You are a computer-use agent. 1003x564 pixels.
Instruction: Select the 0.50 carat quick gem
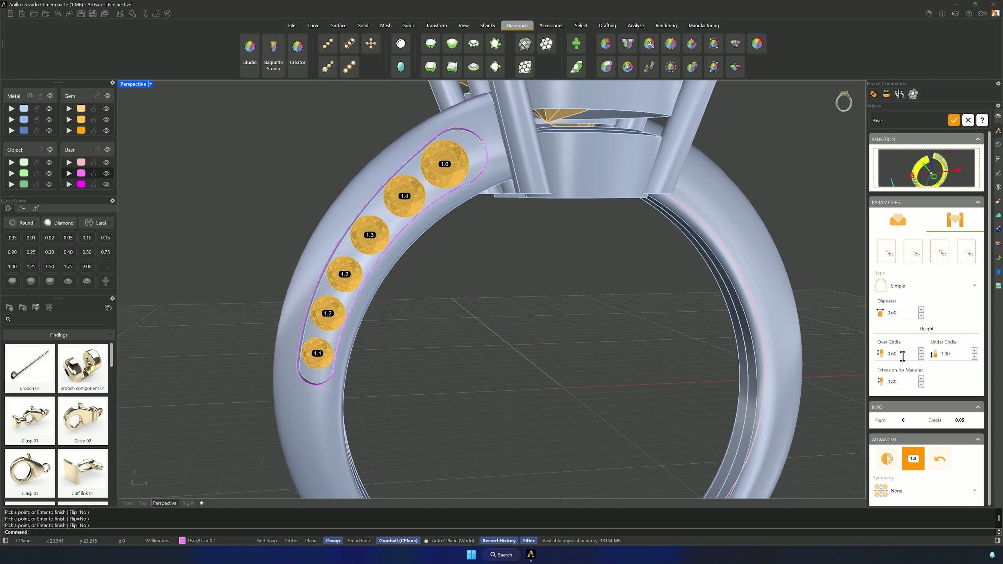pos(87,252)
